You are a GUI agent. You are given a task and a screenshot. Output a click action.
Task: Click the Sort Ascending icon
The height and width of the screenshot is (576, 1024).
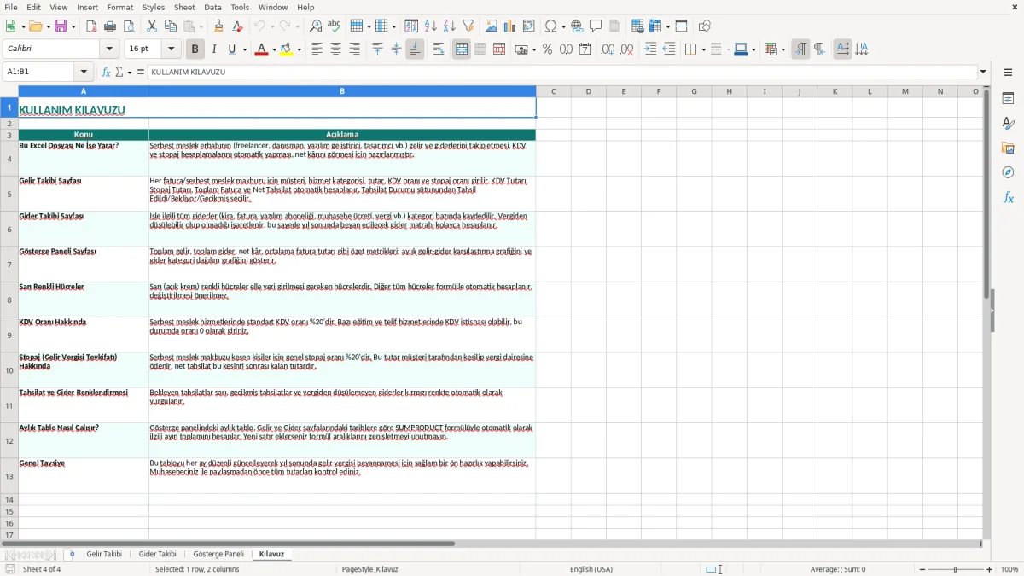(431, 26)
